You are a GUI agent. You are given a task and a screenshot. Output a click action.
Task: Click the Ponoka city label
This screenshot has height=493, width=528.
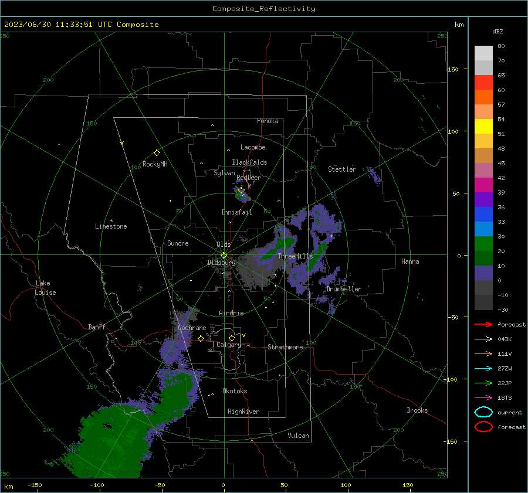pyautogui.click(x=268, y=121)
